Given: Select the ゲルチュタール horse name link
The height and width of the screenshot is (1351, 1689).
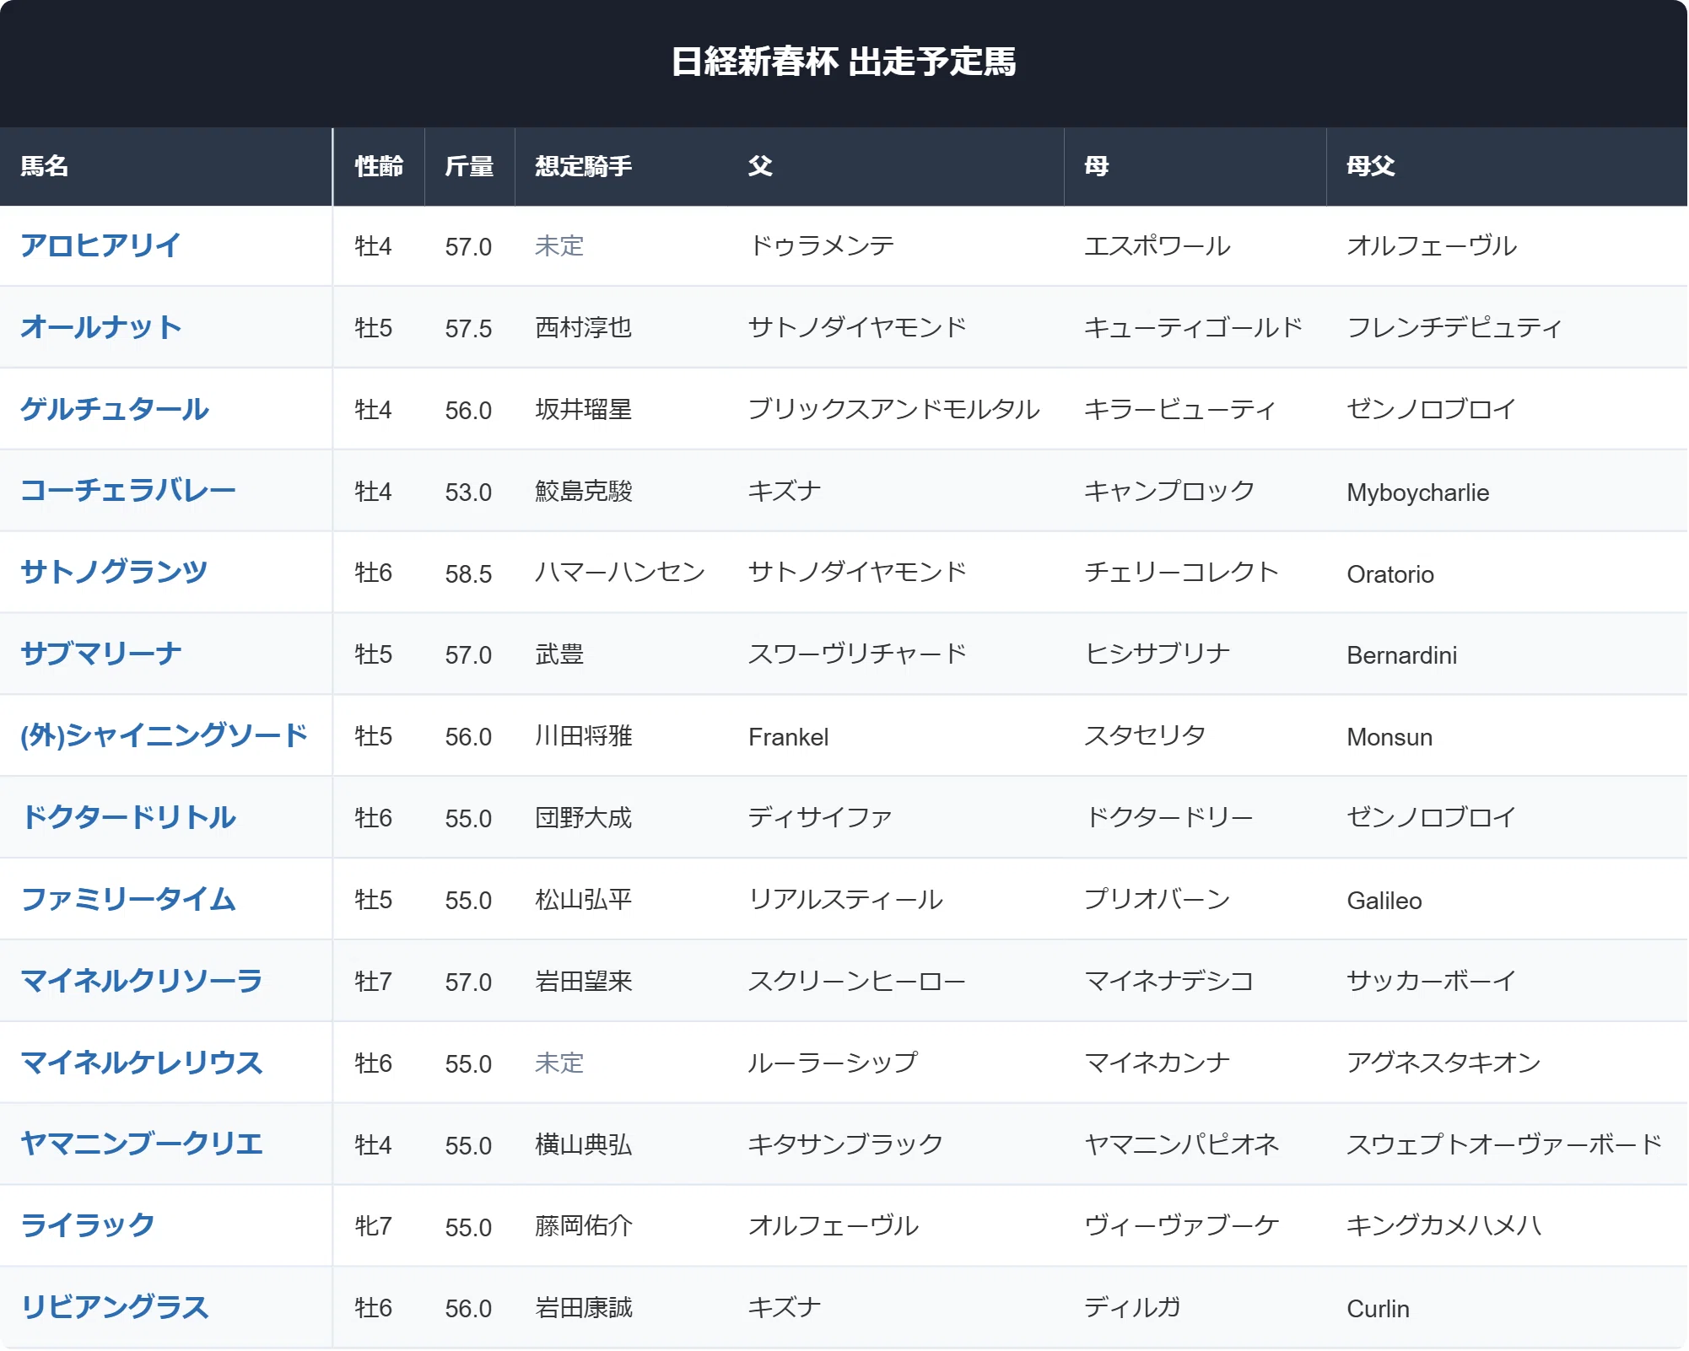Looking at the screenshot, I should click(x=115, y=409).
